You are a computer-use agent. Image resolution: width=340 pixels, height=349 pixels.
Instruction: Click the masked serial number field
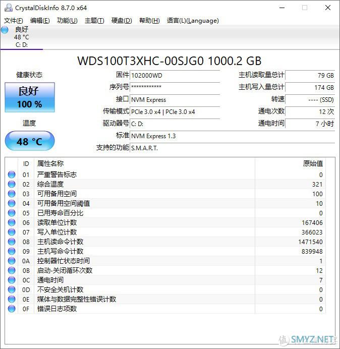click(x=175, y=87)
